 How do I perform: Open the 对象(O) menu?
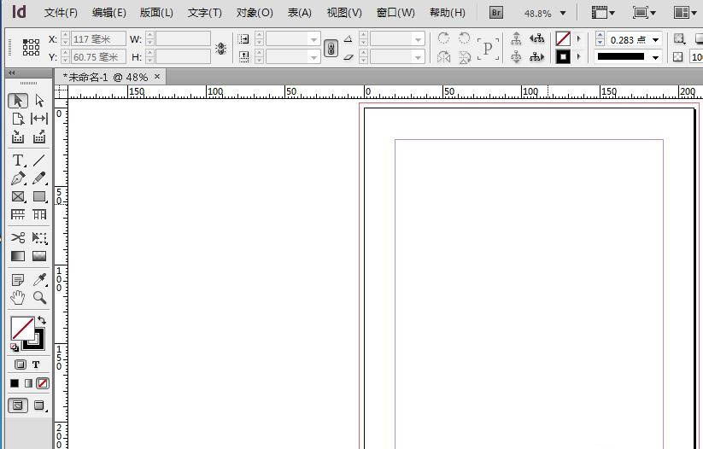pyautogui.click(x=255, y=13)
